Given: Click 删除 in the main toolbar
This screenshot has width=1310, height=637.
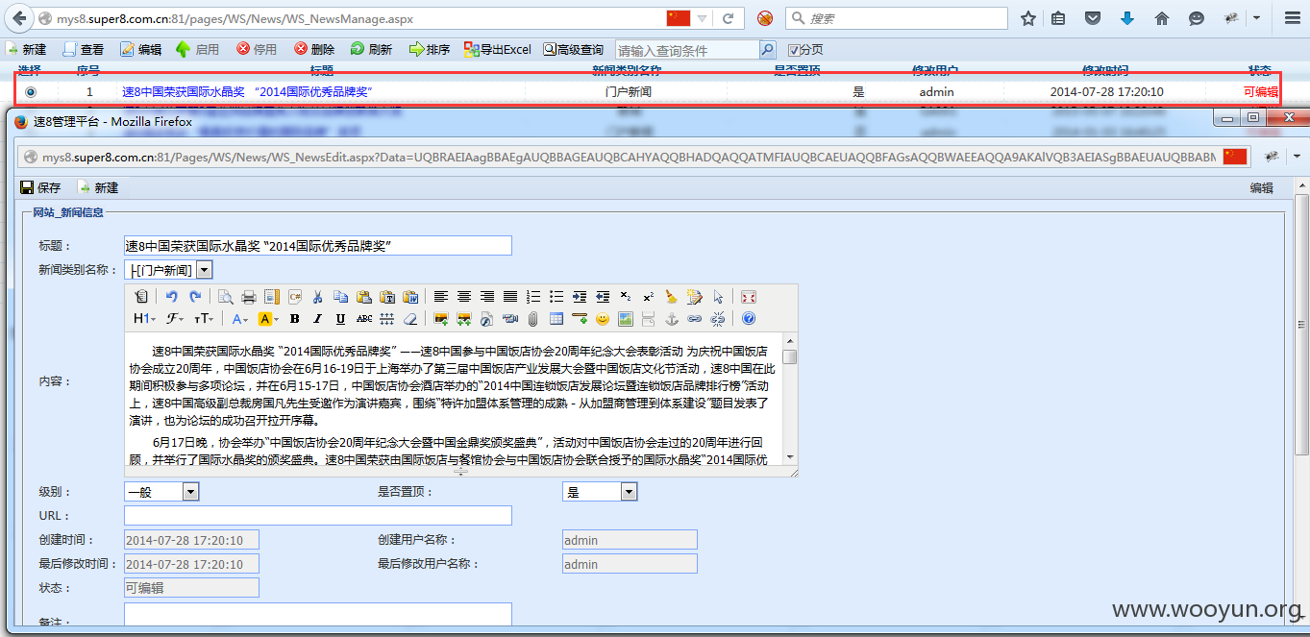Looking at the screenshot, I should coord(314,50).
